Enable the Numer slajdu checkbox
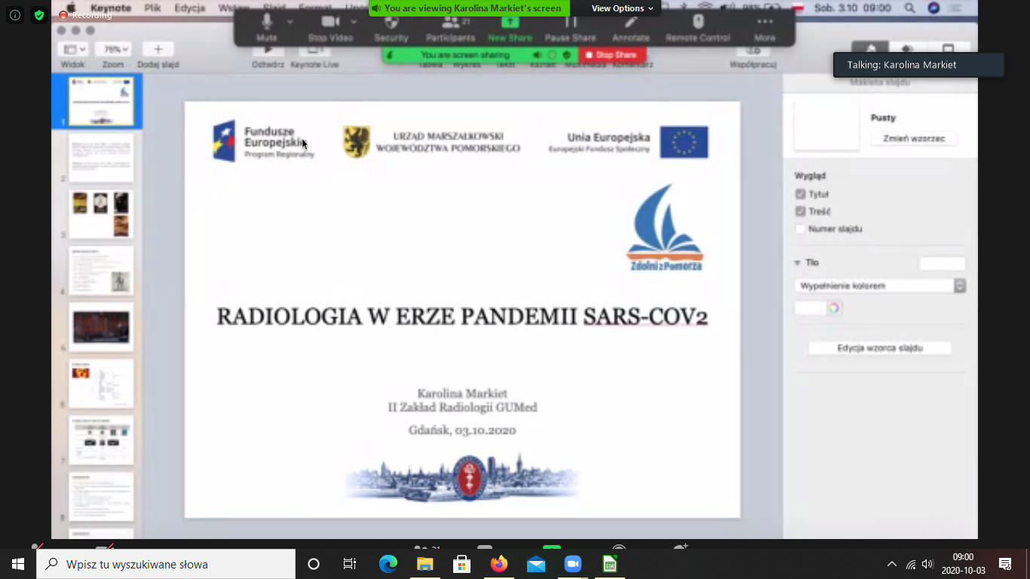This screenshot has height=579, width=1030. coord(801,229)
